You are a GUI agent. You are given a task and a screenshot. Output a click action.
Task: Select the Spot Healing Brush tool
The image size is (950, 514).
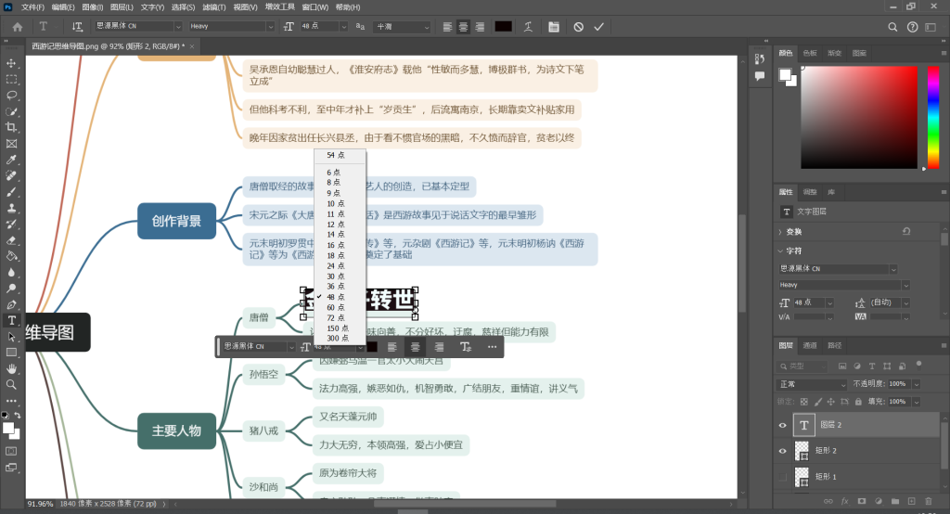pos(11,175)
